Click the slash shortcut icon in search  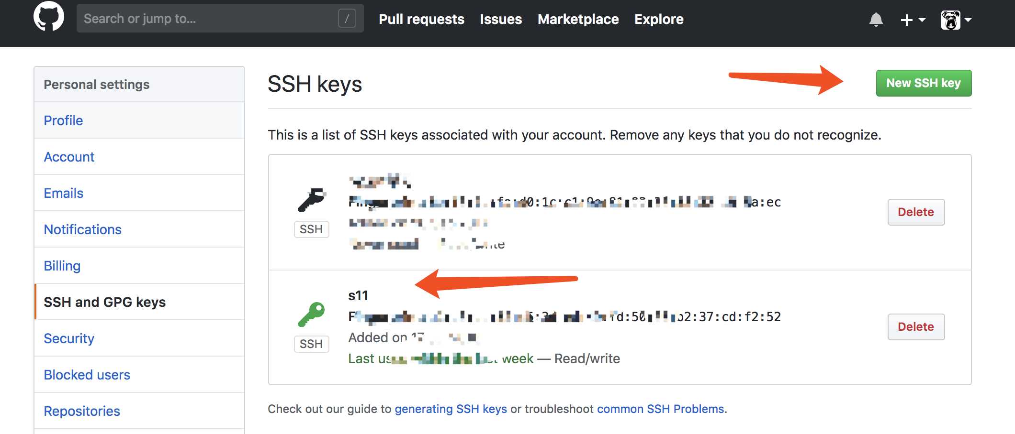(347, 19)
